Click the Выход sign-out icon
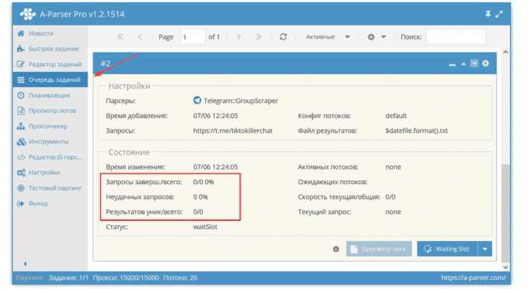Screen dimensions: 529x289 [21, 204]
